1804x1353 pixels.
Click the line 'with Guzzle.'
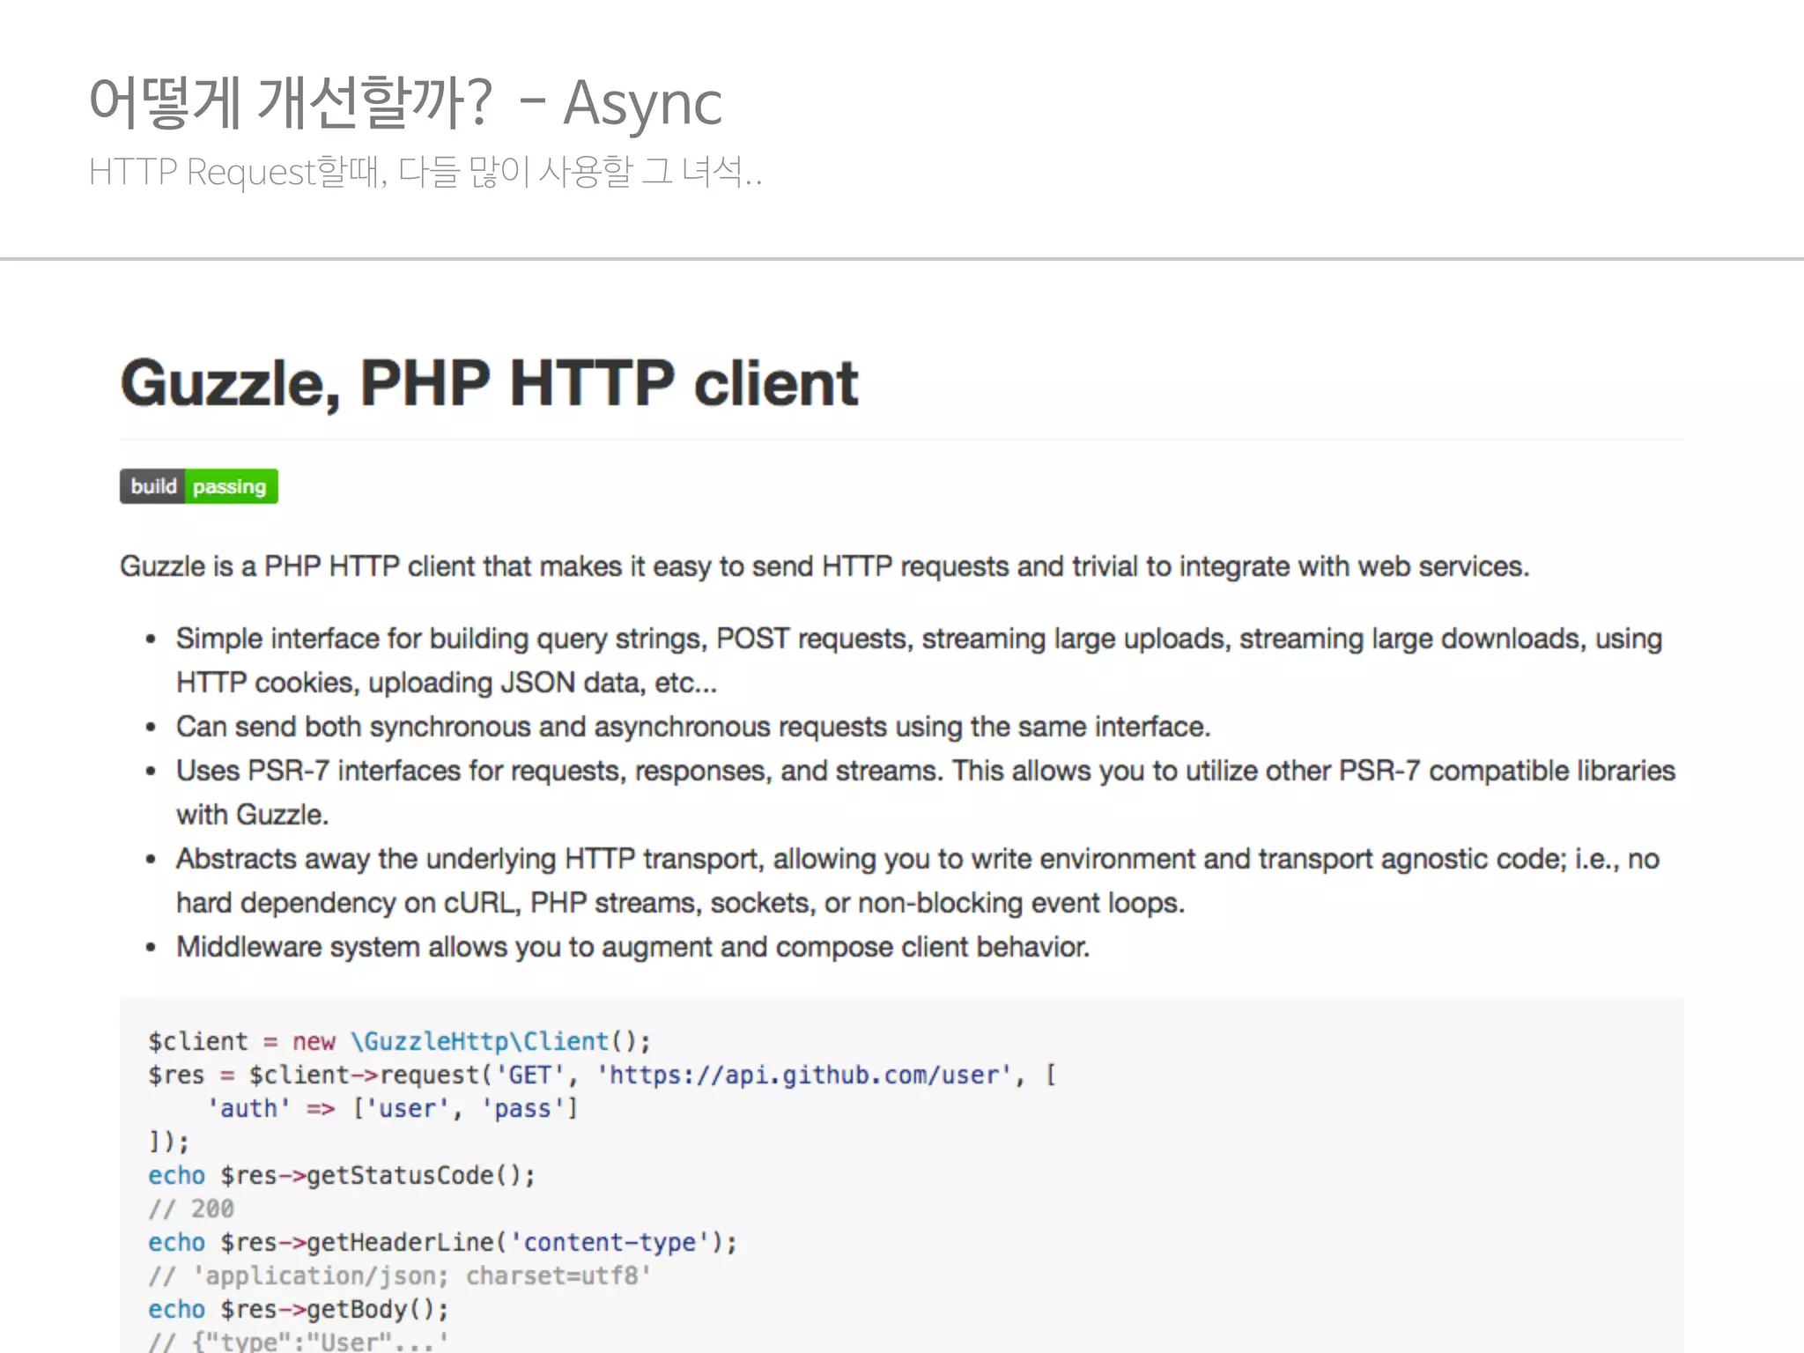(252, 815)
